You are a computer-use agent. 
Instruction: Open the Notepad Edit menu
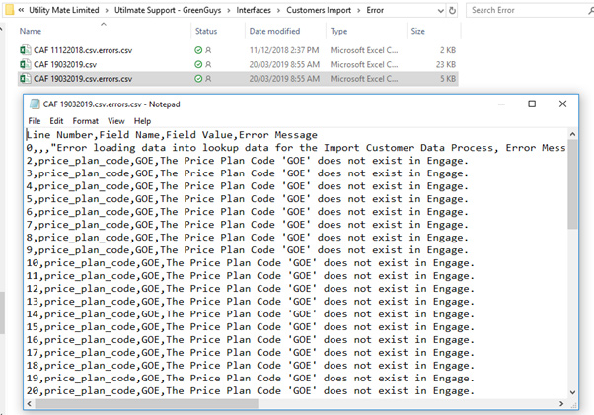[56, 121]
